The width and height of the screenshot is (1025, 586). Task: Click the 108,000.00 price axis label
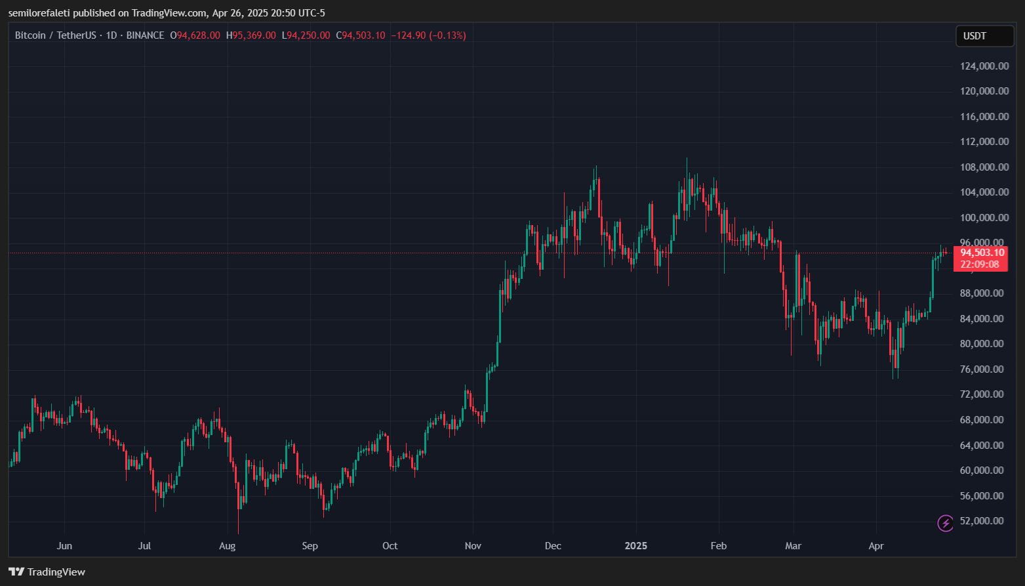tap(984, 167)
